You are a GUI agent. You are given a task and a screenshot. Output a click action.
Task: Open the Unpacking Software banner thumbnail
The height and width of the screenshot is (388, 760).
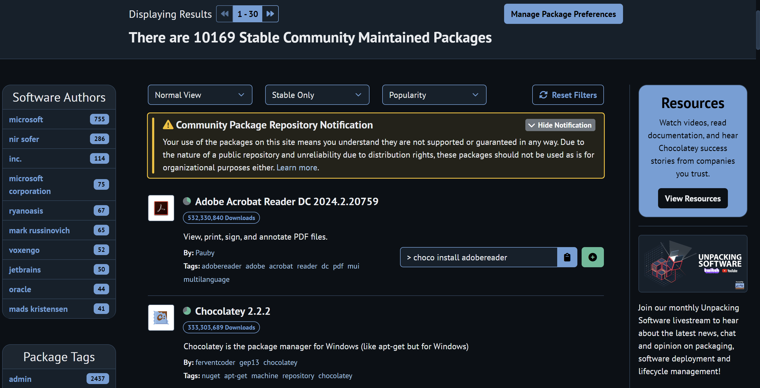pyautogui.click(x=692, y=264)
